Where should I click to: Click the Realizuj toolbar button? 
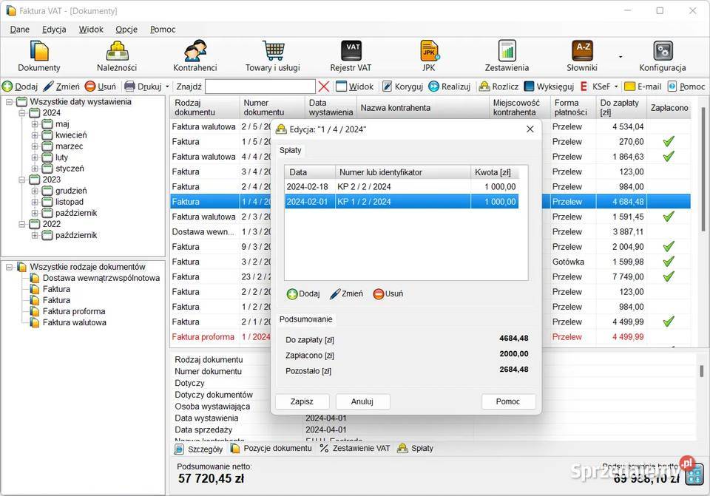click(450, 86)
